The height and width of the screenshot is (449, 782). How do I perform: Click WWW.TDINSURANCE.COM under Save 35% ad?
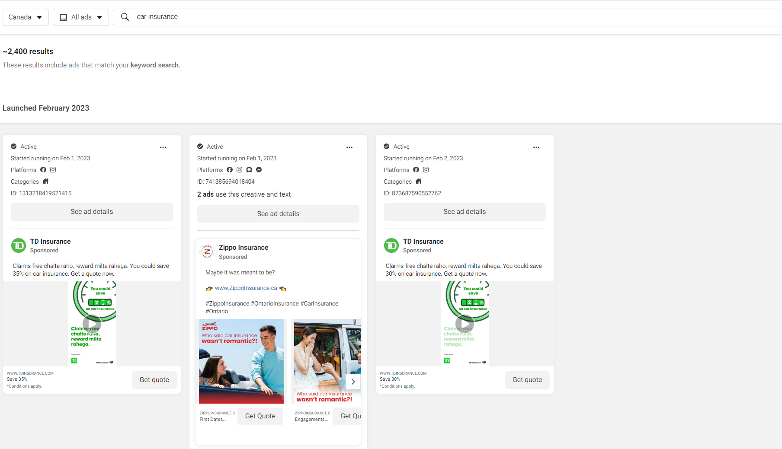[30, 373]
